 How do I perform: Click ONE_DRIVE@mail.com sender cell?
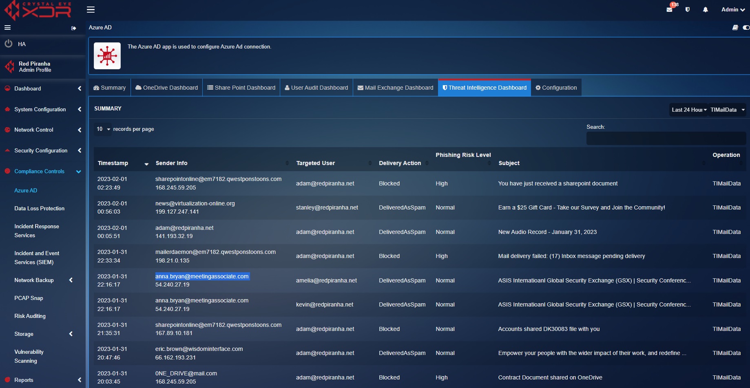(186, 373)
